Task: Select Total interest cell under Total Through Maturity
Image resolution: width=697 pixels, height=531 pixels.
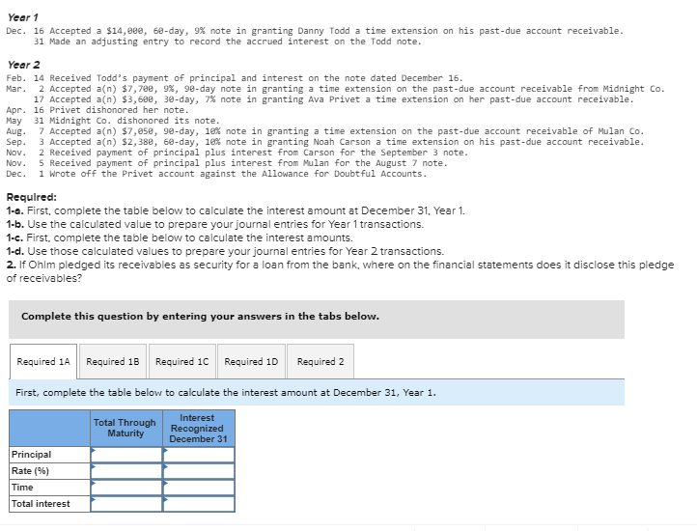Action: pos(126,504)
